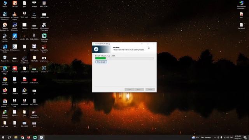249x140 pixels.
Task: Open taskbar Search
Action: tap(9, 137)
